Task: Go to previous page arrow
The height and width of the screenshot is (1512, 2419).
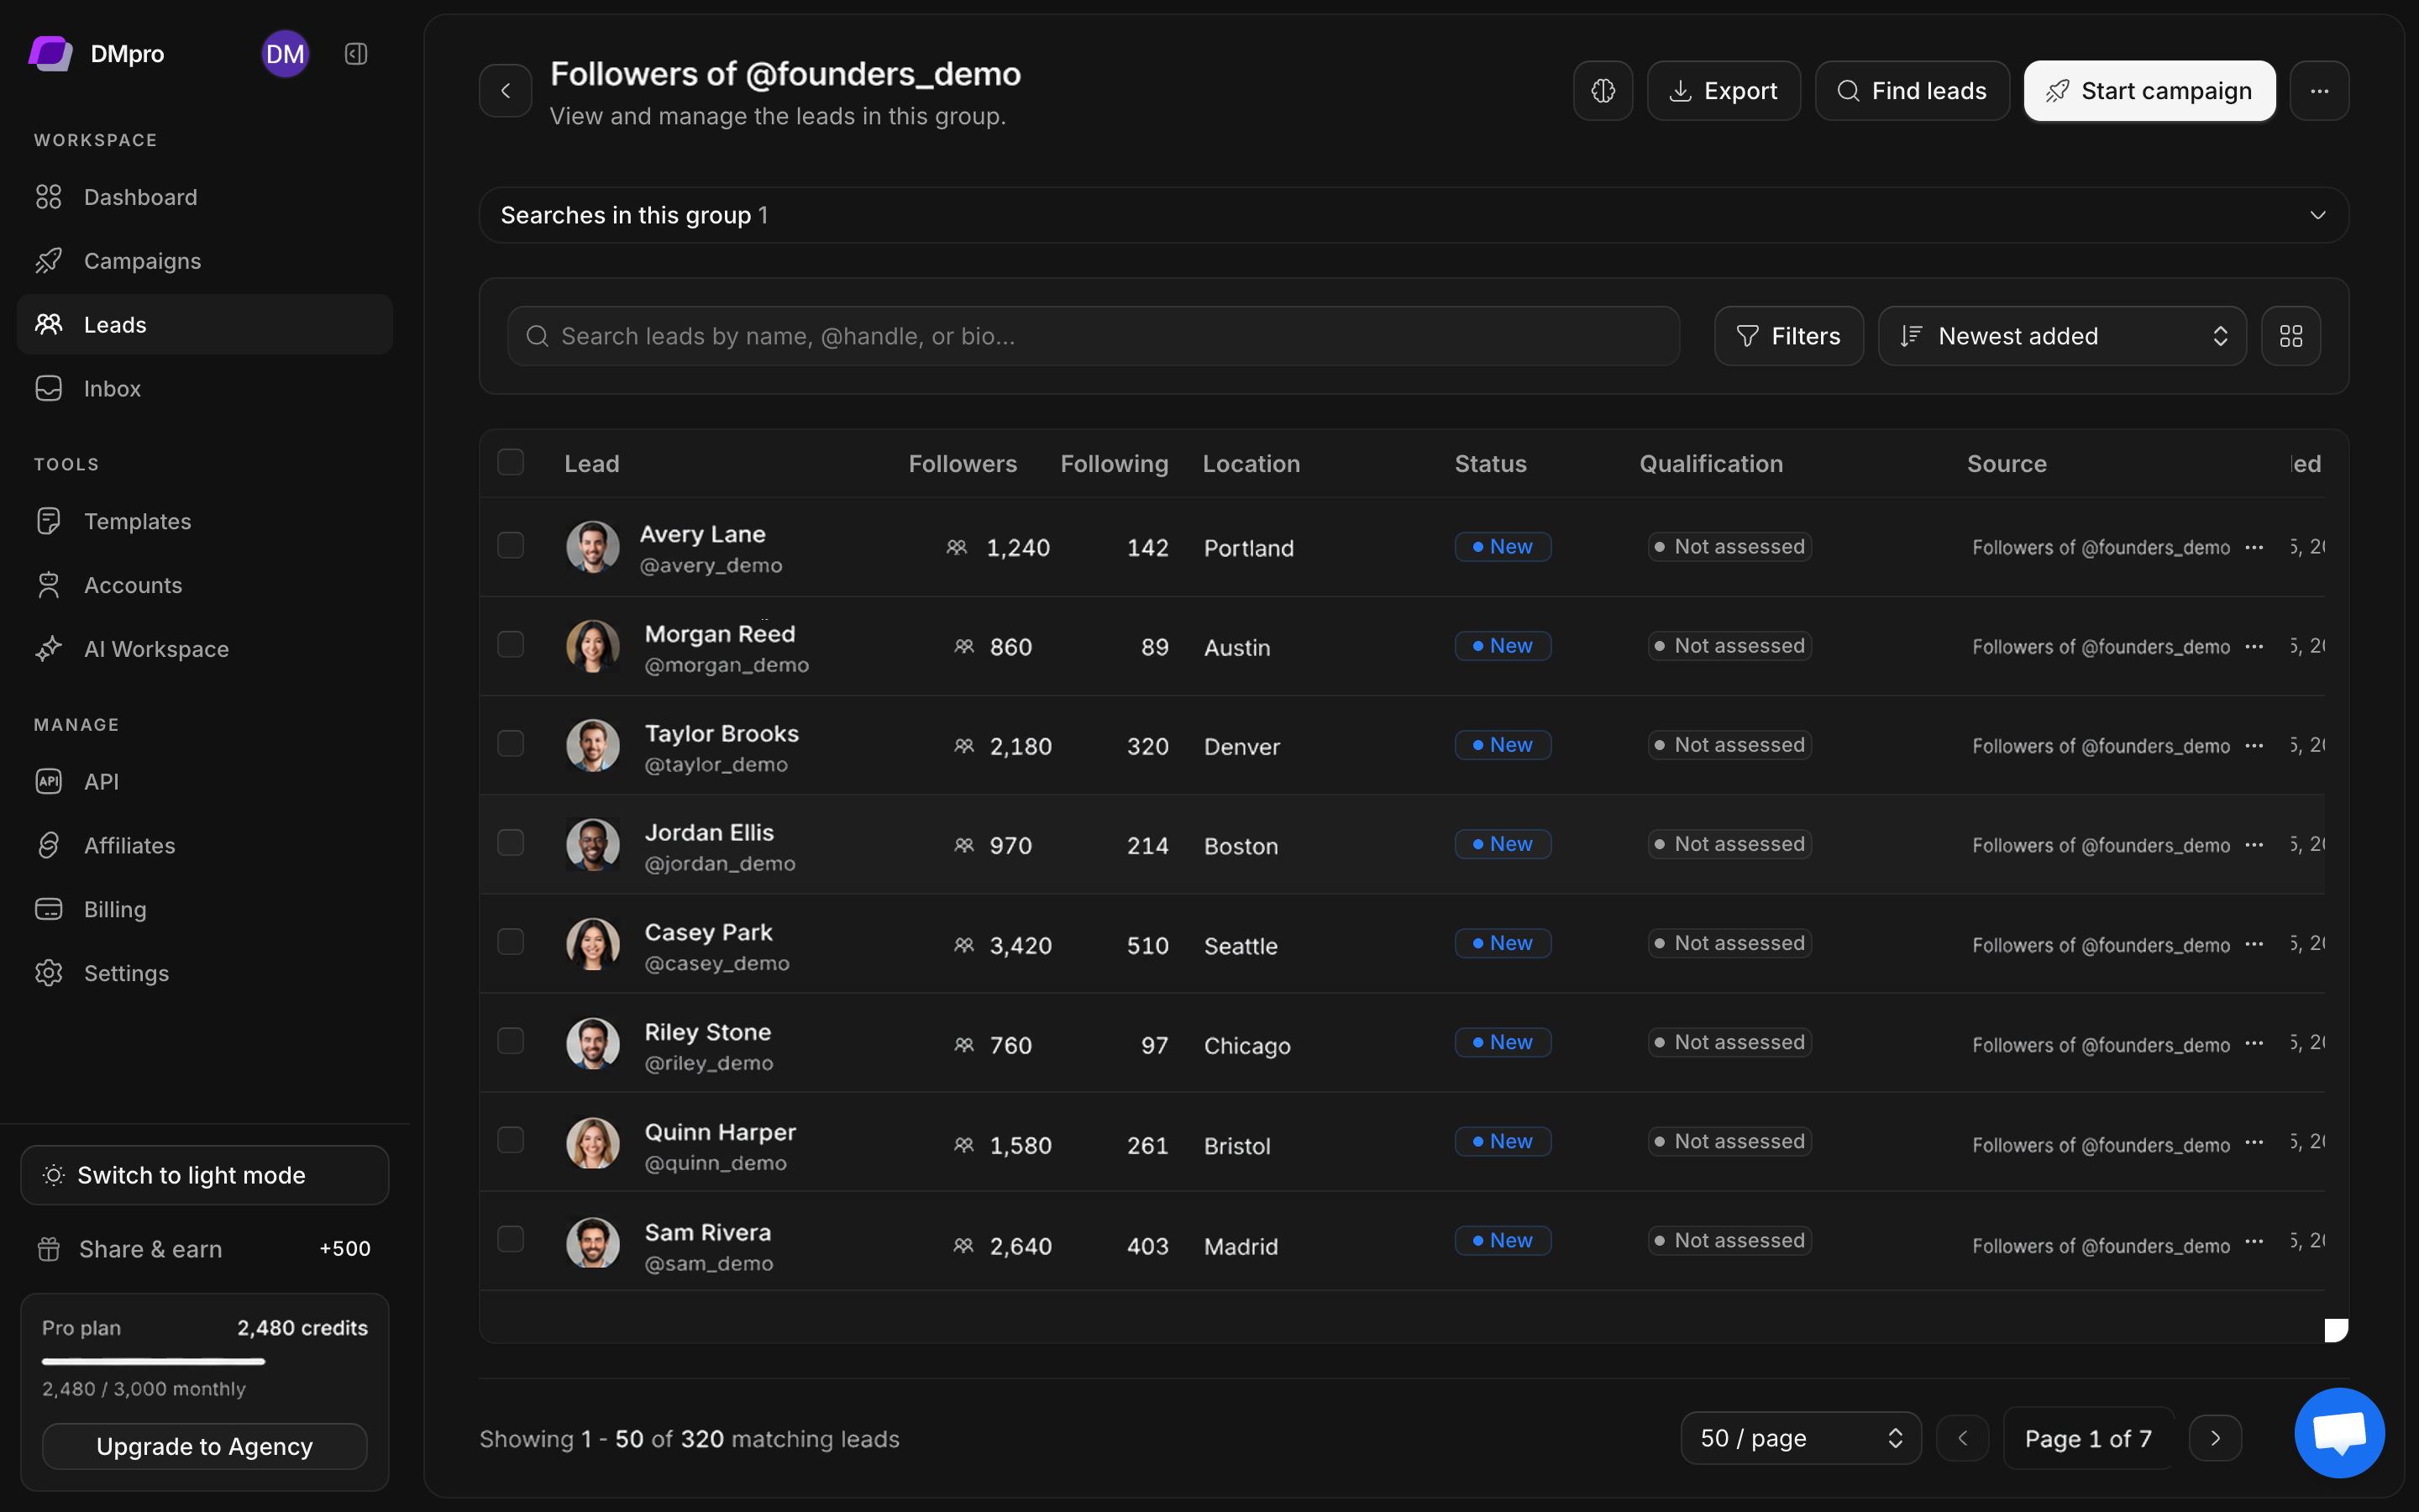Action: (1962, 1438)
